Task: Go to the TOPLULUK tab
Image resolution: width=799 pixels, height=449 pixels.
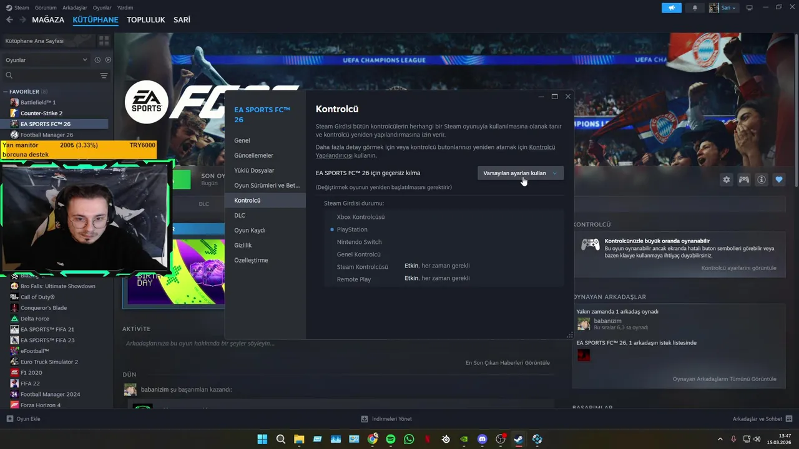Action: (146, 20)
